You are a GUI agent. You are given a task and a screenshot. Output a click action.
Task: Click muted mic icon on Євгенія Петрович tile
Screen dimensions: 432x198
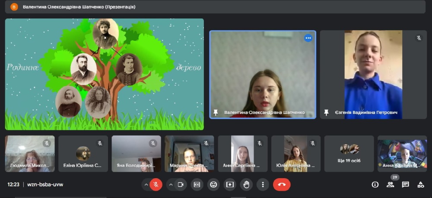pyautogui.click(x=419, y=38)
